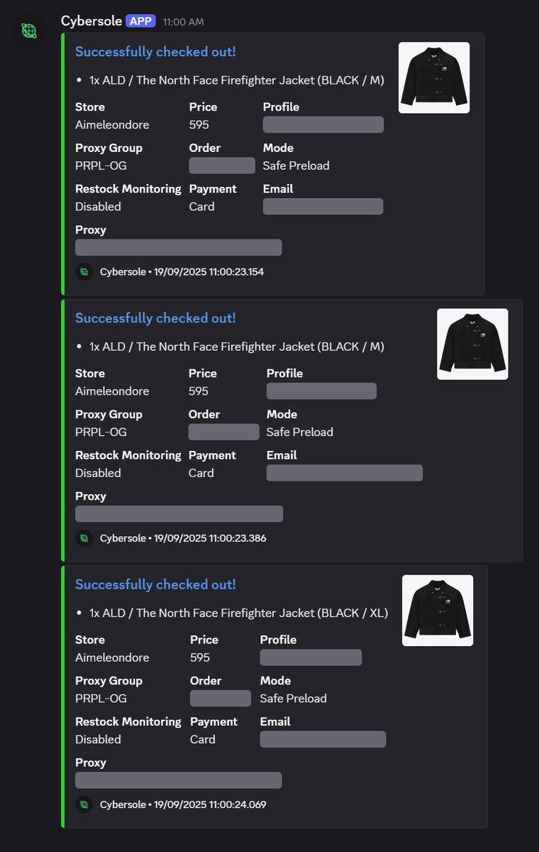
Task: Click footer Cybersole icon beside 11:00:23.386
Action: tap(84, 538)
